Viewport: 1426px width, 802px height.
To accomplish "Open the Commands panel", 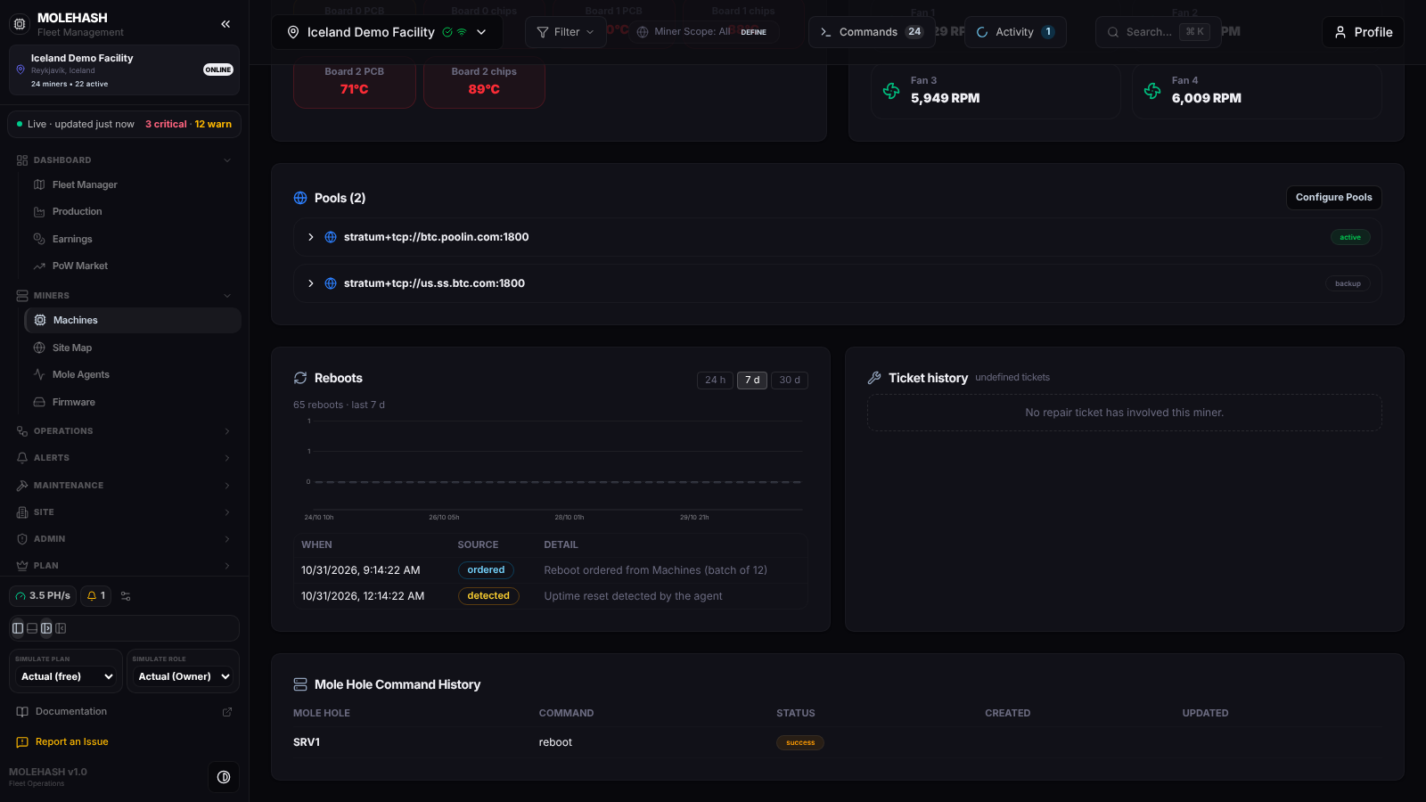I will [872, 32].
